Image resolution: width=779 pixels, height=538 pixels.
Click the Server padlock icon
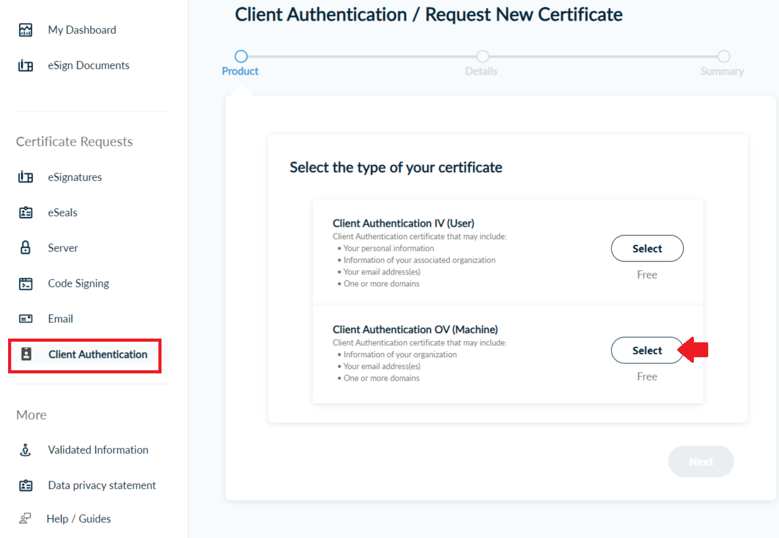25,248
